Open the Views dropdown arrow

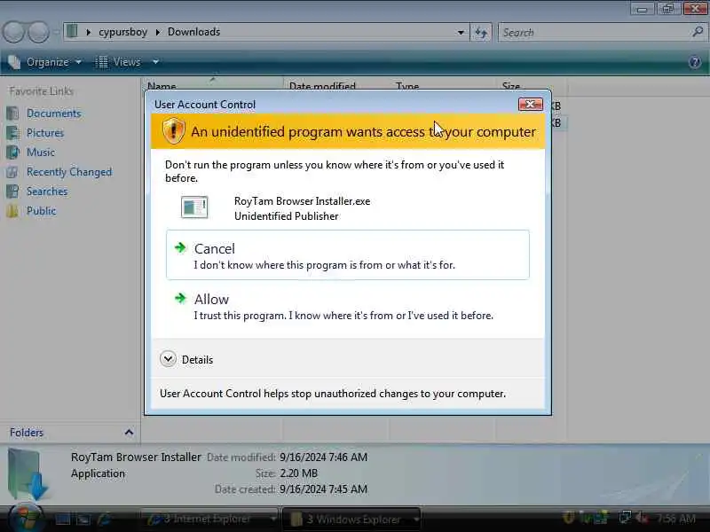pyautogui.click(x=155, y=62)
